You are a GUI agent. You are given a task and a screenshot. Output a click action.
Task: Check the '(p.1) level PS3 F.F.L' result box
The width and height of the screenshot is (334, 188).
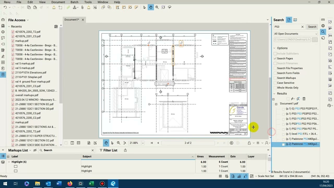[283, 134]
